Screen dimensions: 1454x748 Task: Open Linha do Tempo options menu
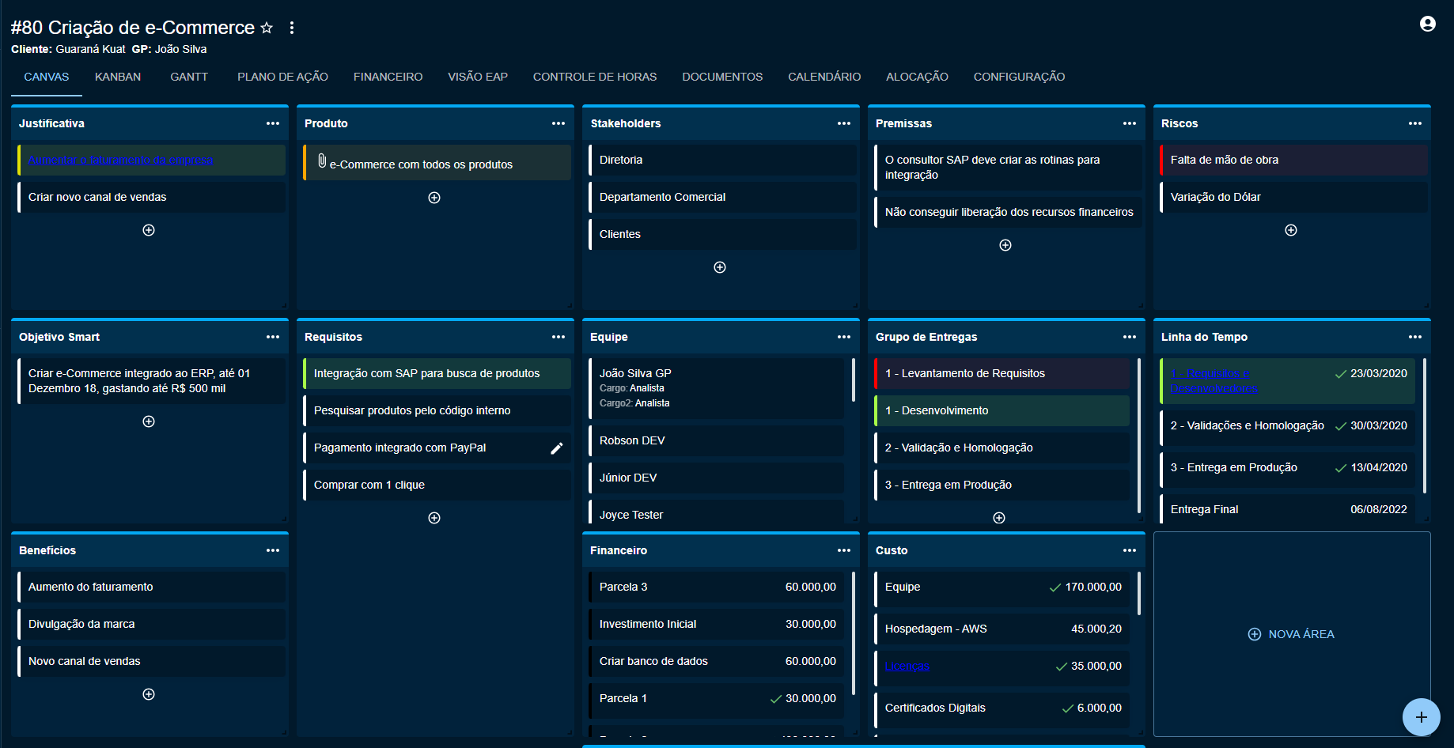[1415, 337]
